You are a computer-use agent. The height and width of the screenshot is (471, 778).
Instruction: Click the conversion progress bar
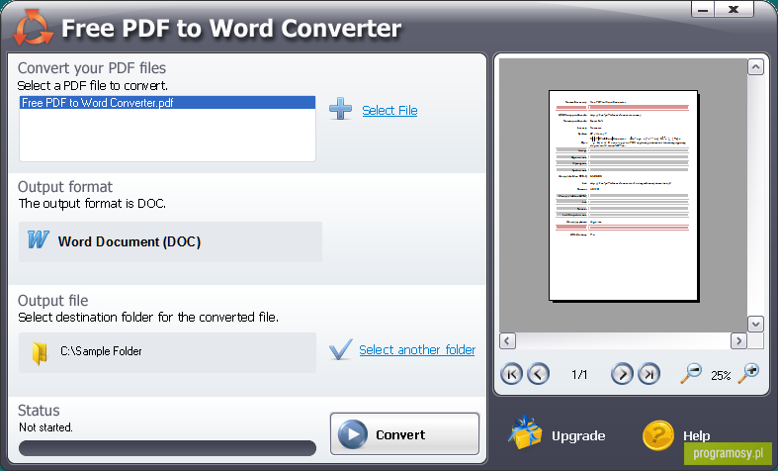[x=167, y=448]
